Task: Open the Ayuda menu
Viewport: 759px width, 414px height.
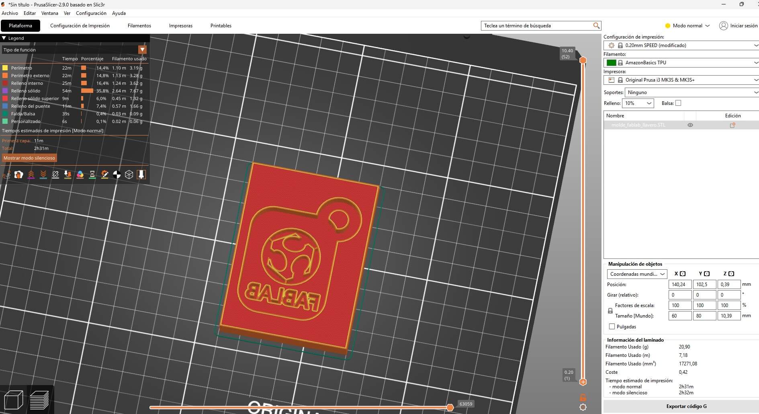Action: pyautogui.click(x=119, y=13)
